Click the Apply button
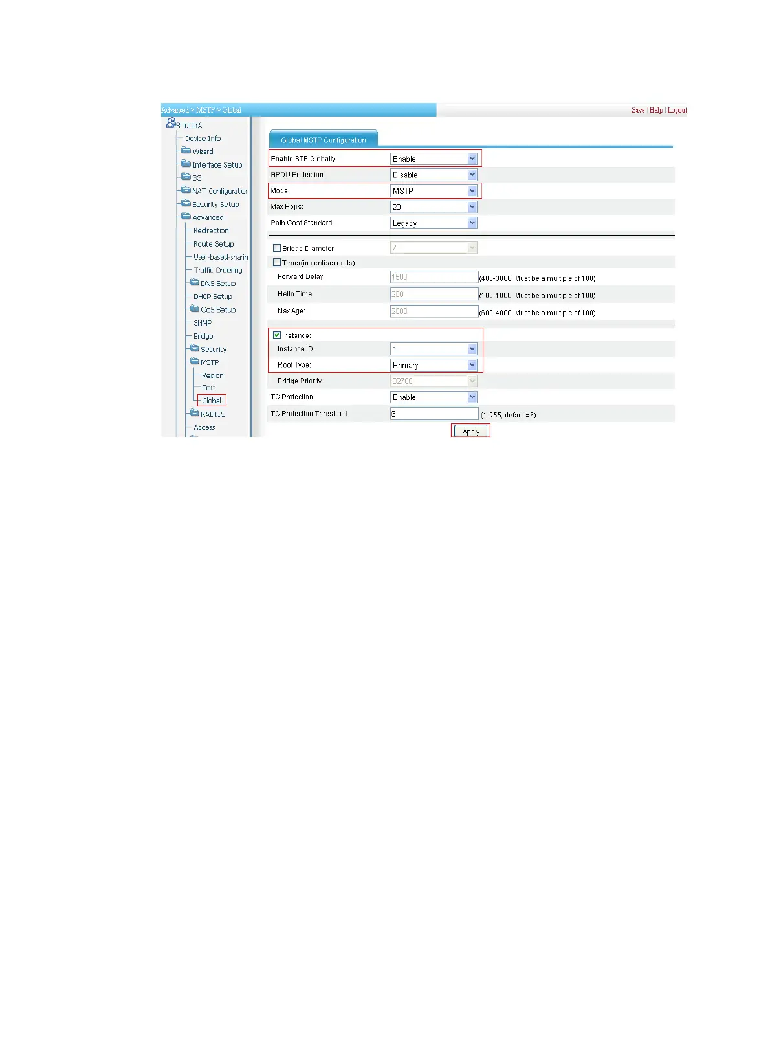 [471, 432]
